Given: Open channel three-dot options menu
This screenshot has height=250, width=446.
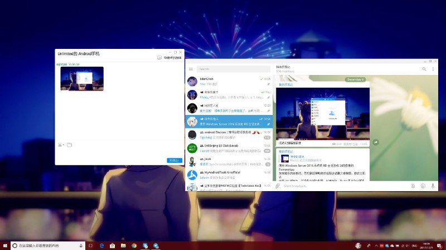Looking at the screenshot, I should pos(433,69).
